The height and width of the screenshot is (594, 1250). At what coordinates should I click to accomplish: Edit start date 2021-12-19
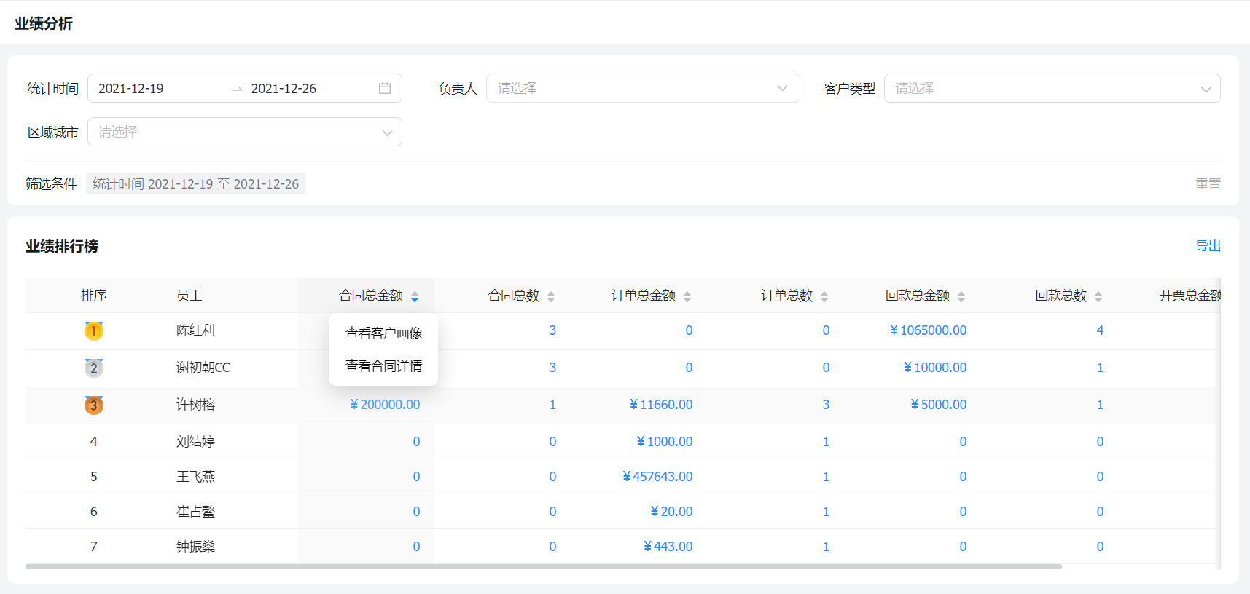[x=131, y=88]
